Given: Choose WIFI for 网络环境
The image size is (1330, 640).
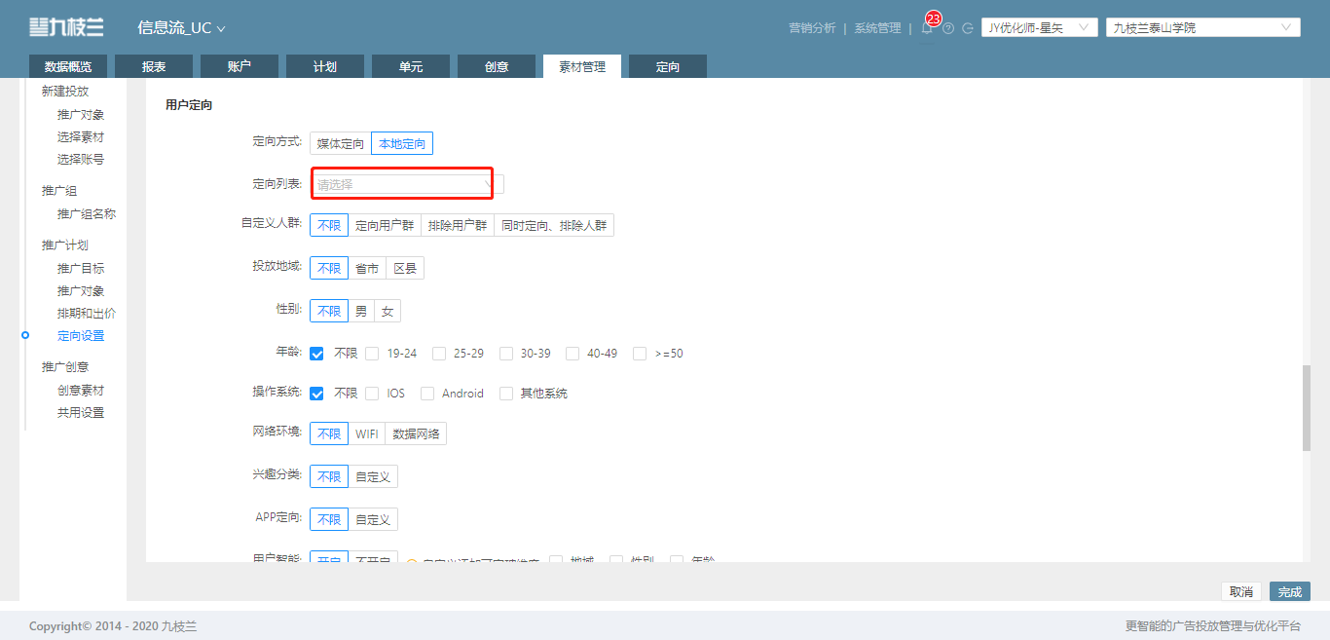Looking at the screenshot, I should [x=367, y=433].
